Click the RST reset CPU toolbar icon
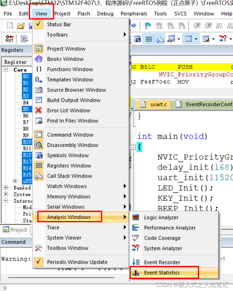Image resolution: width=233 pixels, height=291 pixels. [9, 39]
